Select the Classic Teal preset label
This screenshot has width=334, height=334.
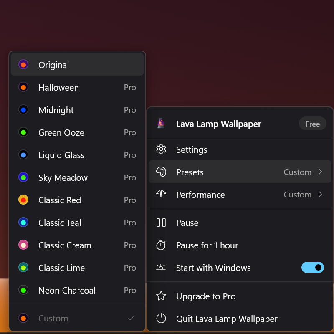click(x=60, y=223)
